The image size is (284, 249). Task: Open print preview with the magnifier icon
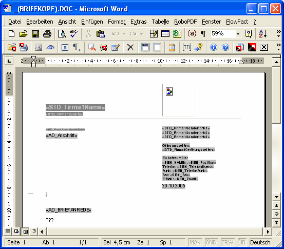tap(62, 34)
